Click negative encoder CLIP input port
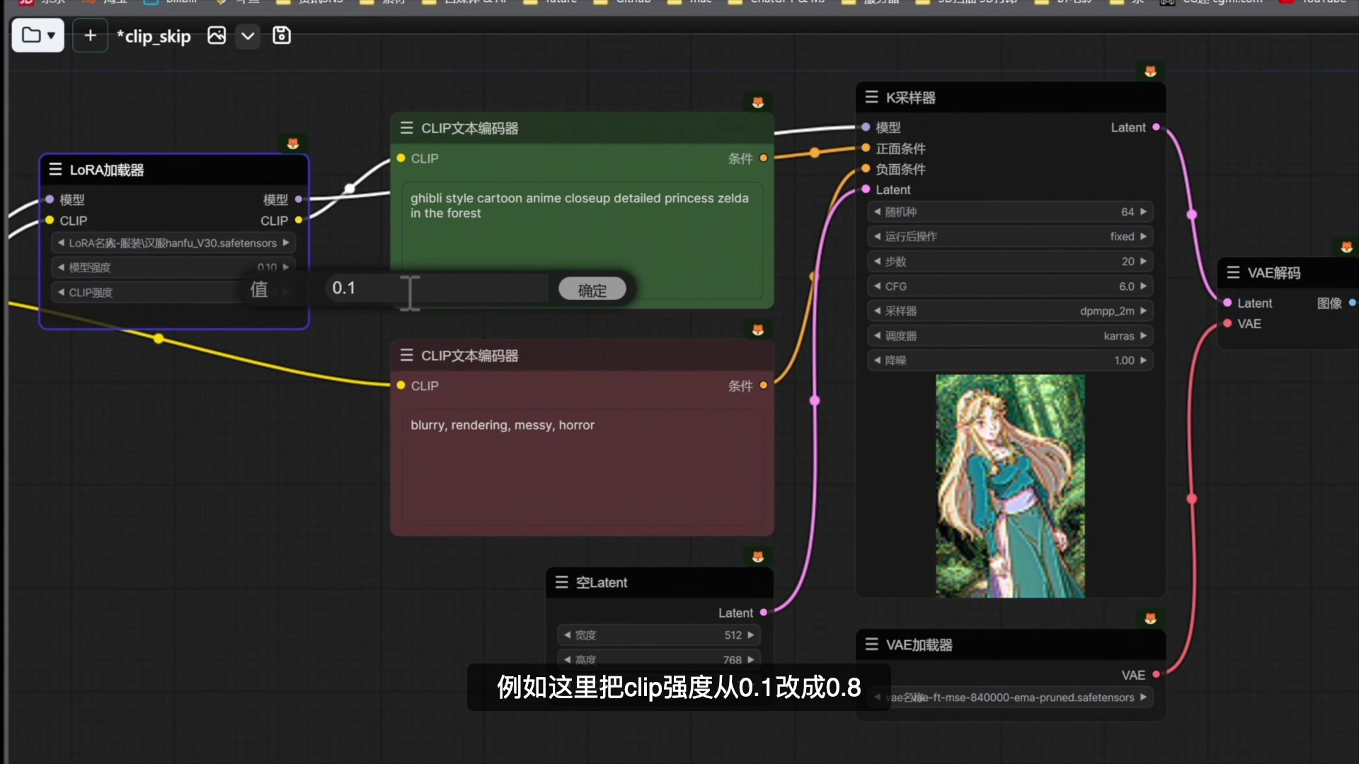Image resolution: width=1359 pixels, height=764 pixels. click(401, 386)
